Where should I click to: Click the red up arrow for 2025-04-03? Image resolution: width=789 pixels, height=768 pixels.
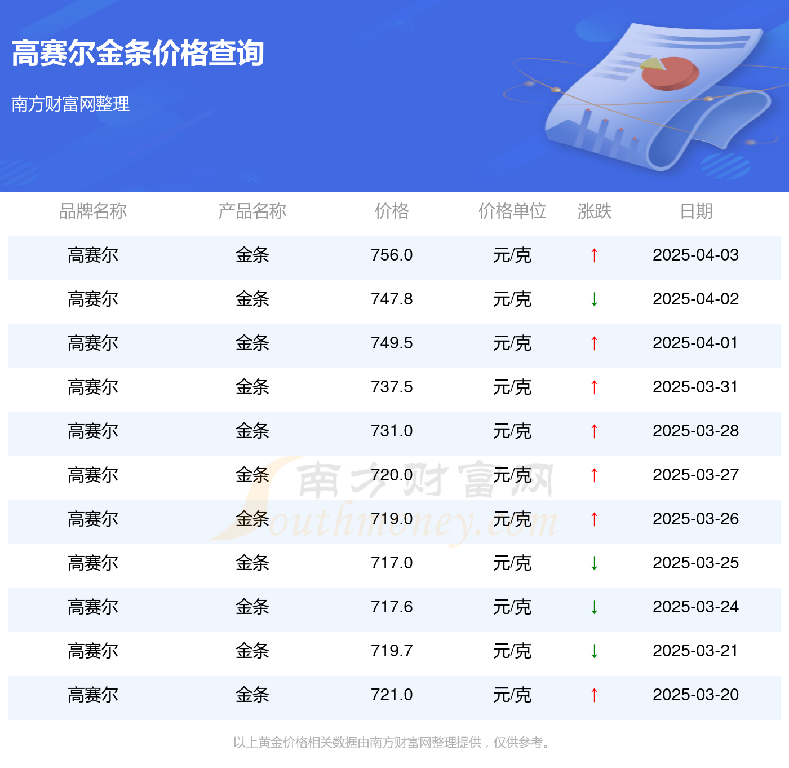(x=594, y=255)
